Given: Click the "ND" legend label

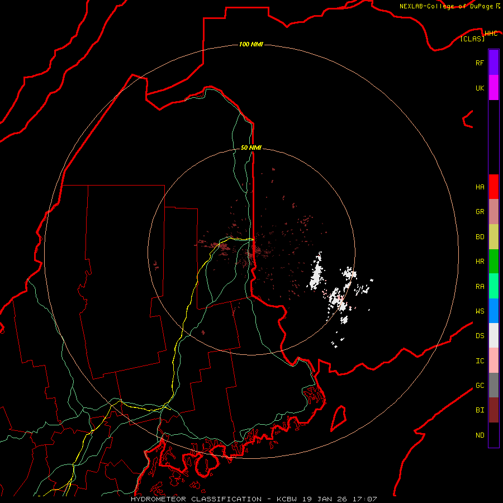Looking at the screenshot, I should pos(480,435).
